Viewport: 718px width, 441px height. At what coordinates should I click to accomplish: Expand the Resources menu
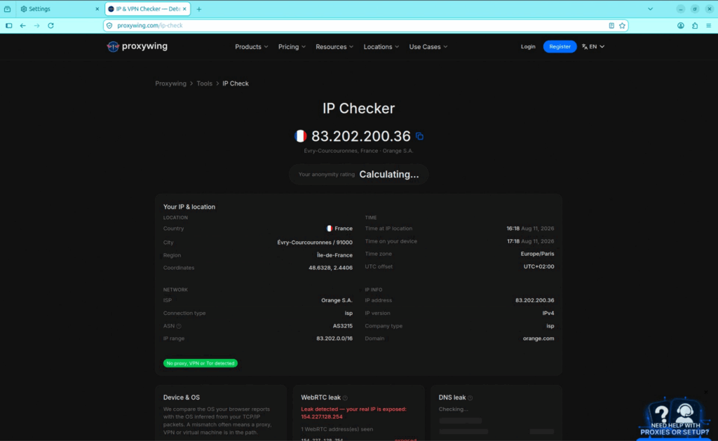(x=334, y=47)
